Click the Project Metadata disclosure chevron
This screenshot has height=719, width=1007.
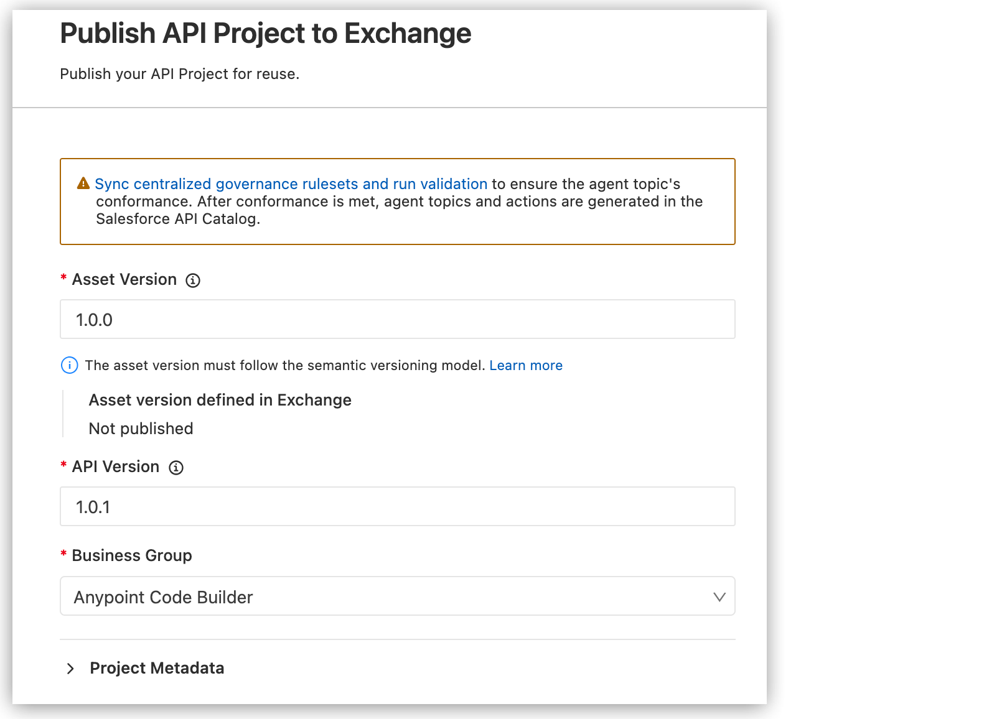tap(70, 668)
